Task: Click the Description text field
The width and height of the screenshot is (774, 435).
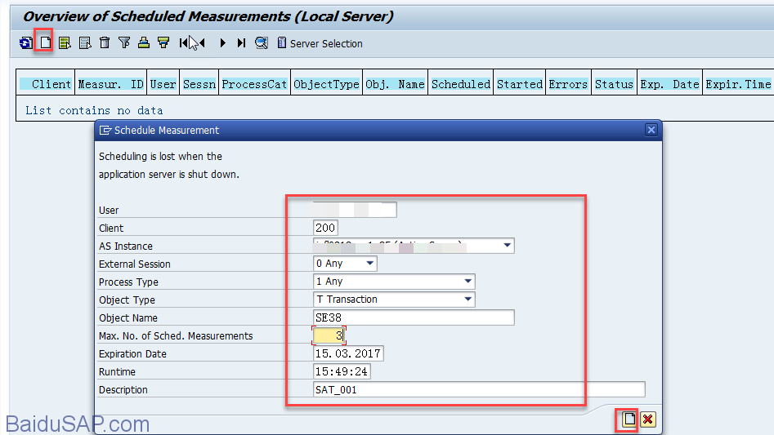Action: pos(479,389)
